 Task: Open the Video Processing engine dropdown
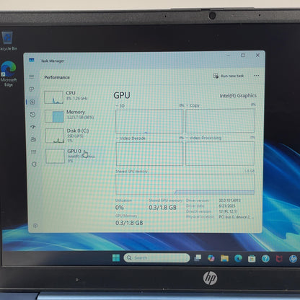(203, 138)
